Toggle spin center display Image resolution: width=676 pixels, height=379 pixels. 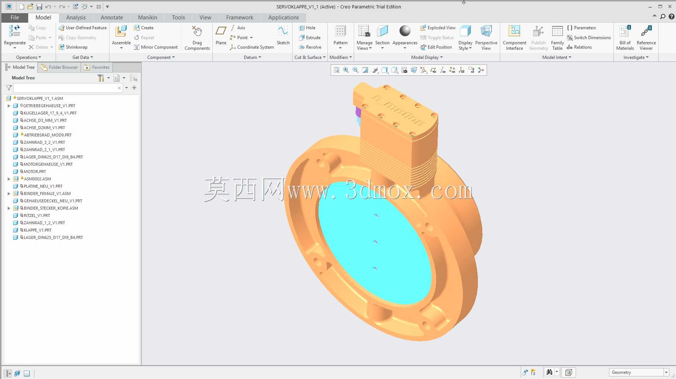tap(481, 70)
